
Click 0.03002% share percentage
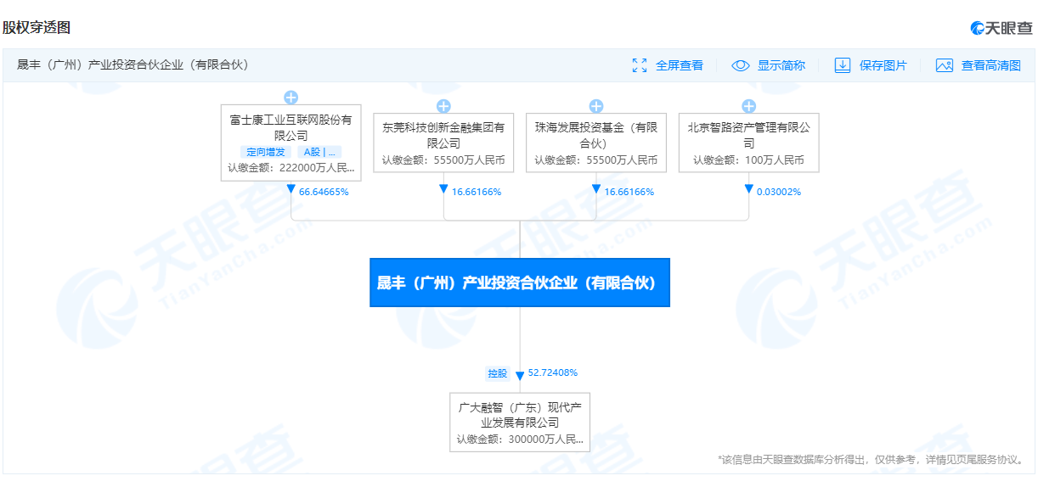pyautogui.click(x=779, y=192)
